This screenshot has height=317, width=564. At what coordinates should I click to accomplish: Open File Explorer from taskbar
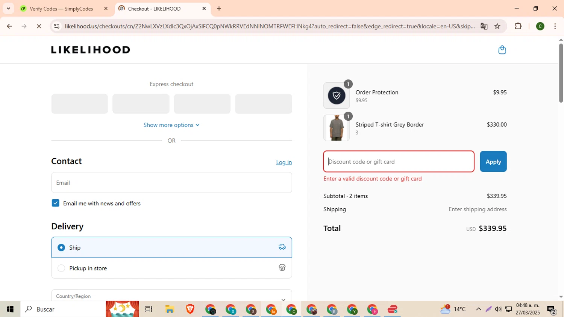click(170, 309)
